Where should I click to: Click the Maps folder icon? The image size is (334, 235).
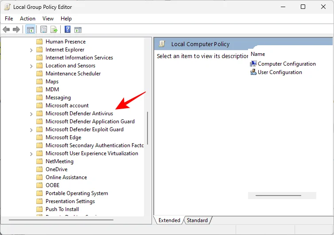coord(39,82)
